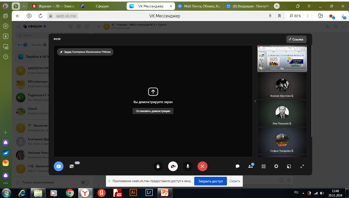Open call settings gear

coord(276,166)
